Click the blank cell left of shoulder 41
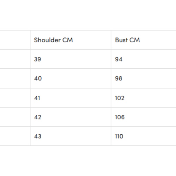The width and height of the screenshot is (176, 176). 15,98
